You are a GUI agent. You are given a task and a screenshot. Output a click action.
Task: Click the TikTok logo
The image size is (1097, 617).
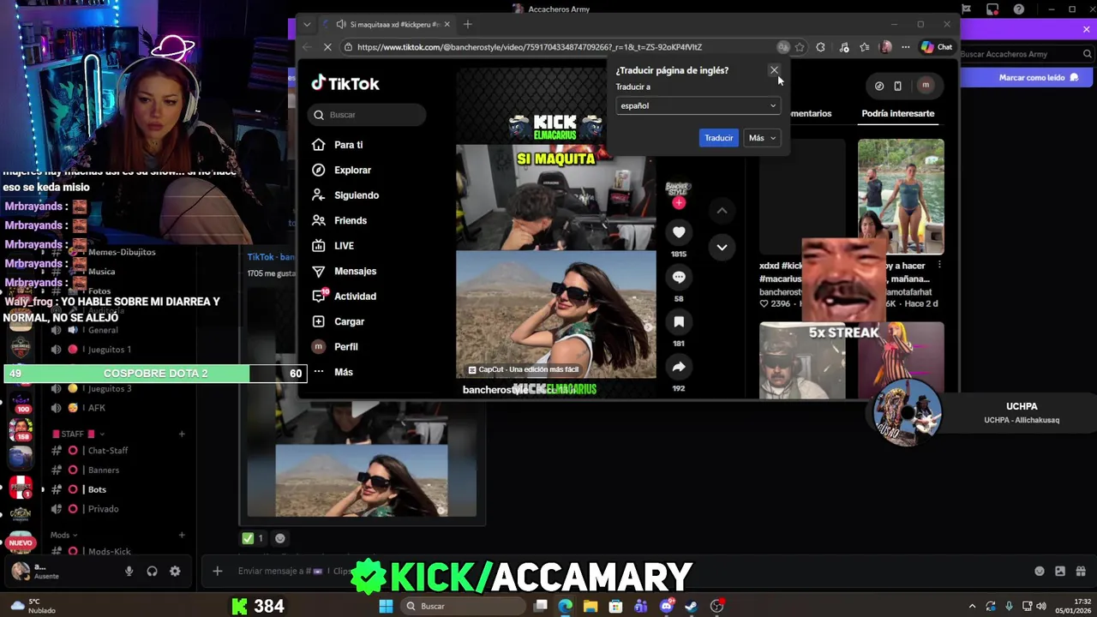pyautogui.click(x=345, y=83)
